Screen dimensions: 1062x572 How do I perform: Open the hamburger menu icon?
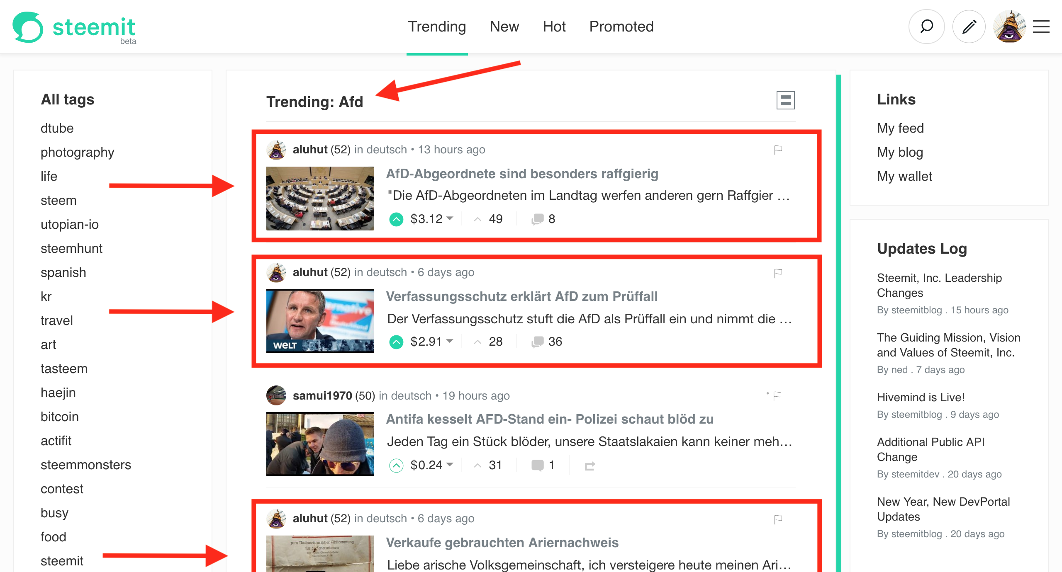[1041, 27]
